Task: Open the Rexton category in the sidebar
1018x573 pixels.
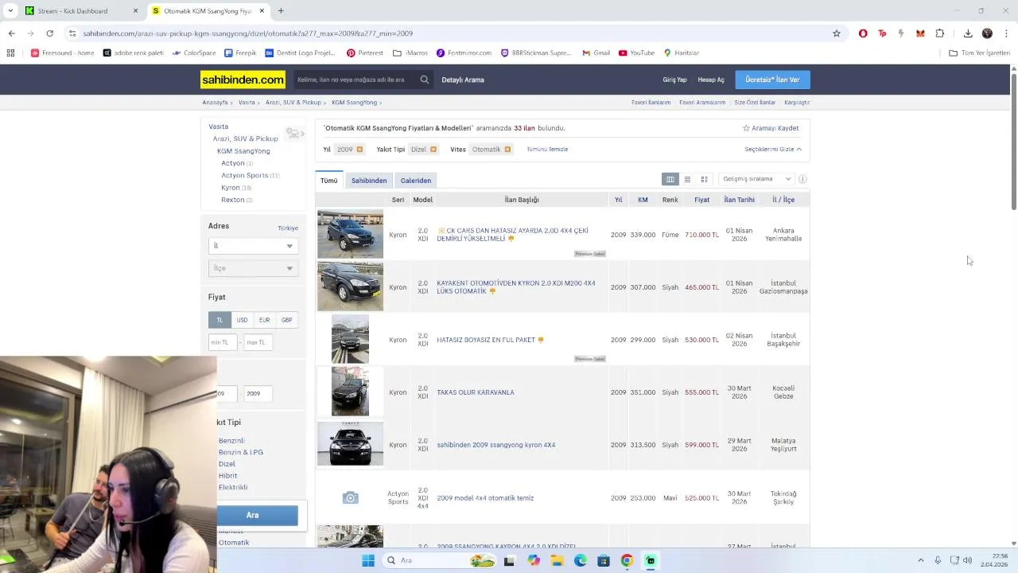Action: pyautogui.click(x=232, y=200)
